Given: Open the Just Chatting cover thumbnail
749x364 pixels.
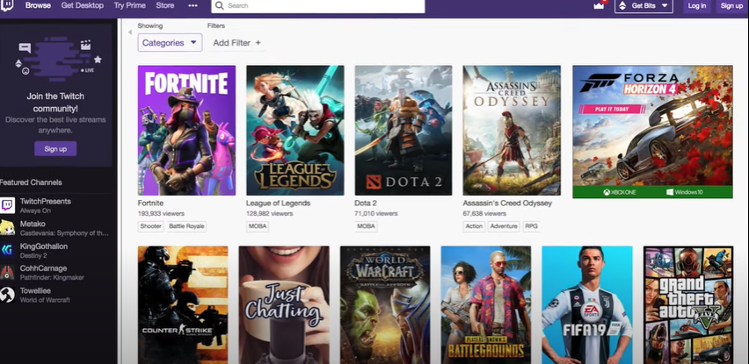Looking at the screenshot, I should point(284,305).
